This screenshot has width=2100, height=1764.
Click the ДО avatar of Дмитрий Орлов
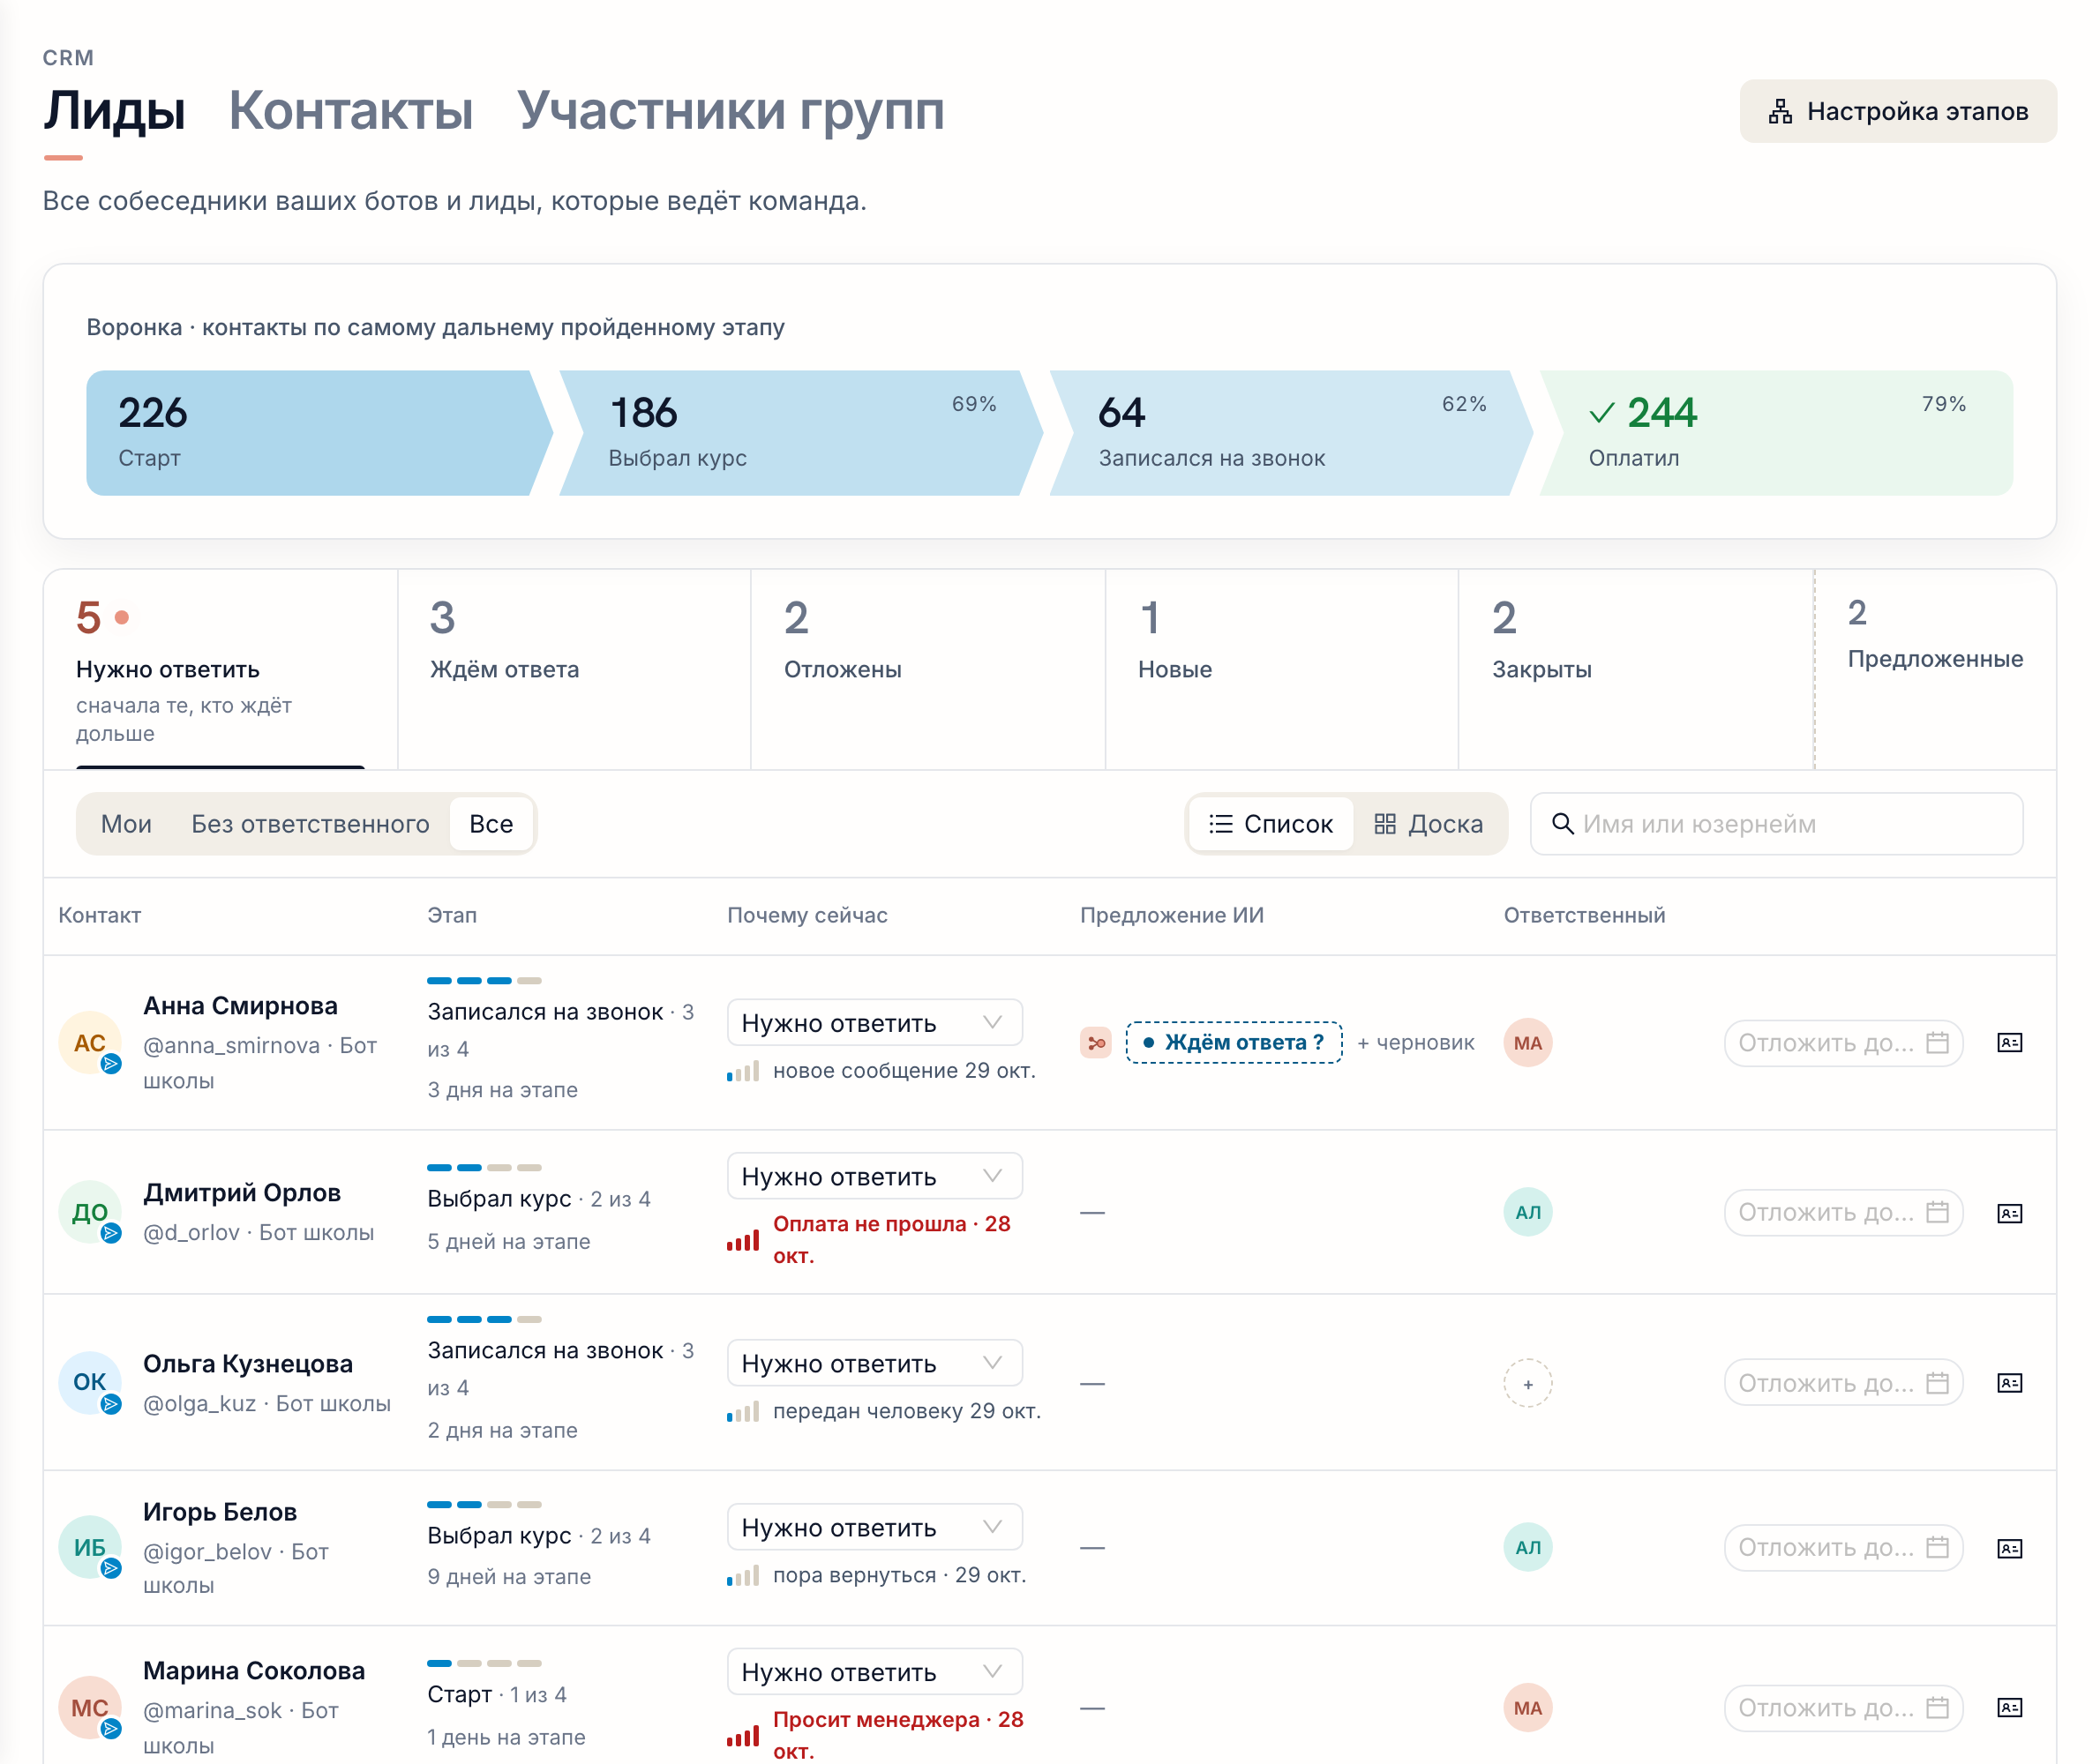click(90, 1212)
